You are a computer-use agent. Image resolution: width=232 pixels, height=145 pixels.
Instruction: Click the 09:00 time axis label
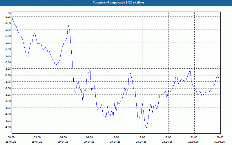[x=90, y=137]
